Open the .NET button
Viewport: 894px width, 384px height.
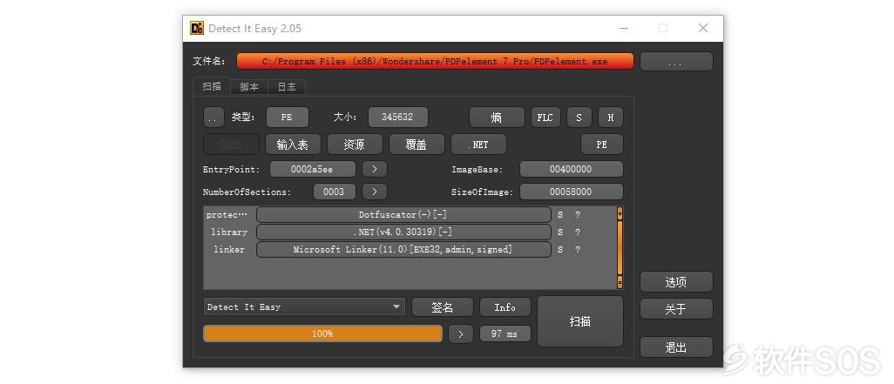pyautogui.click(x=478, y=145)
